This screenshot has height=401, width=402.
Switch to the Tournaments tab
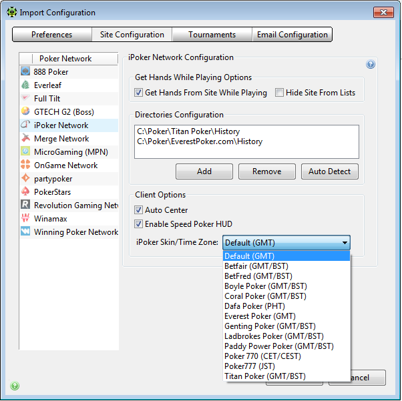click(x=212, y=34)
